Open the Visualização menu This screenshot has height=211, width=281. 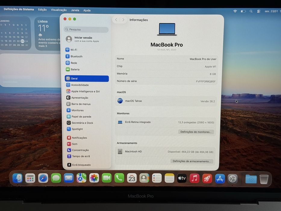[59, 10]
